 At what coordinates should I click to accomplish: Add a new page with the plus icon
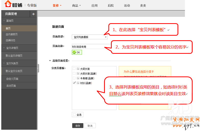tap(33, 14)
